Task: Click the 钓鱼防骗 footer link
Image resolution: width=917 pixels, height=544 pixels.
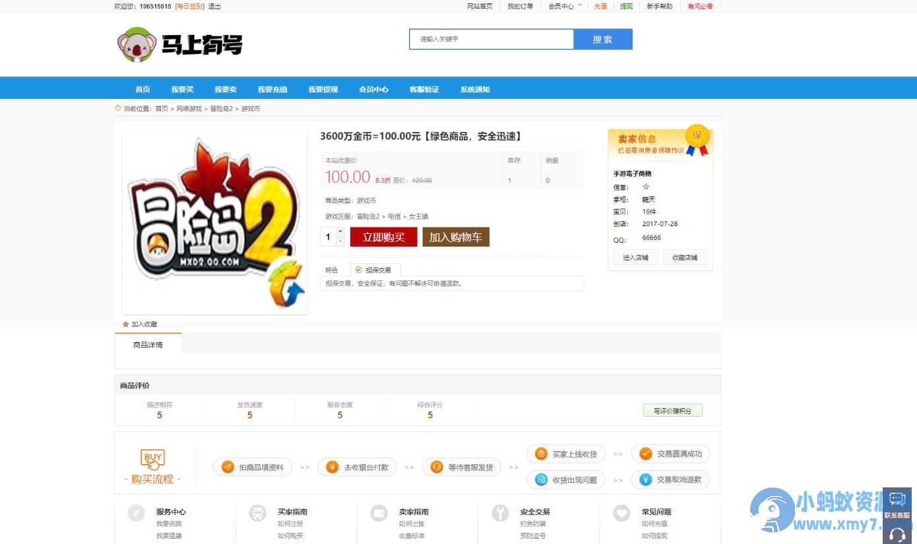Action: pyautogui.click(x=533, y=524)
